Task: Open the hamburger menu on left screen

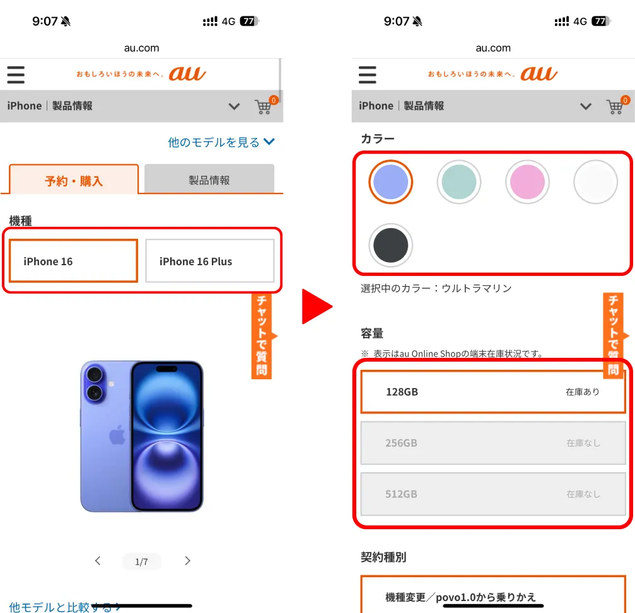Action: [16, 75]
